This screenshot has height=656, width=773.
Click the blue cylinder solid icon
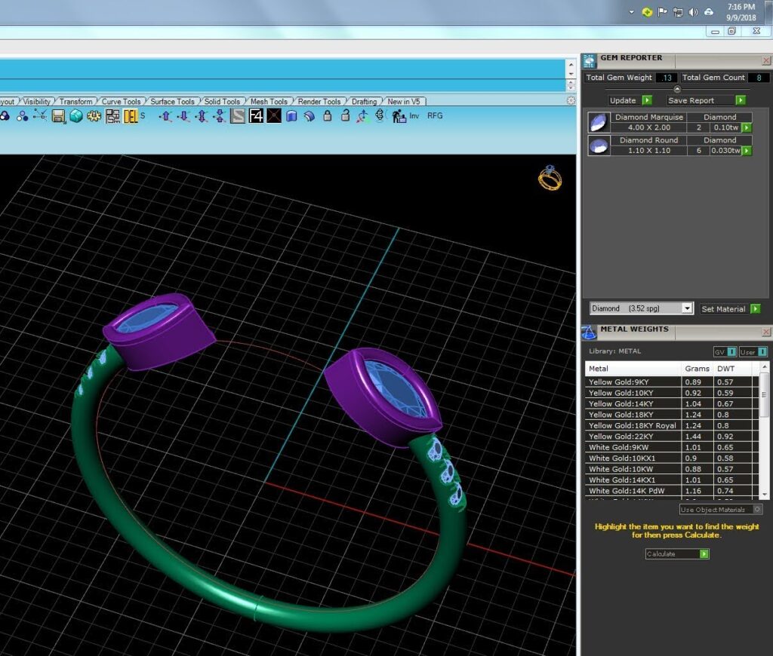click(x=291, y=116)
